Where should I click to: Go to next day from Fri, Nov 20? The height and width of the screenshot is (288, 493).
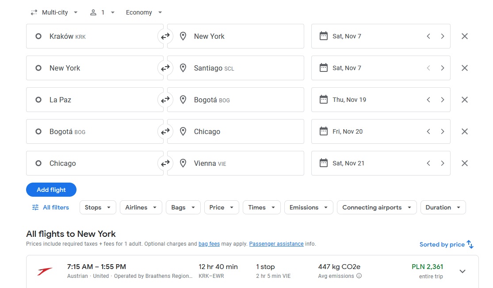point(443,131)
